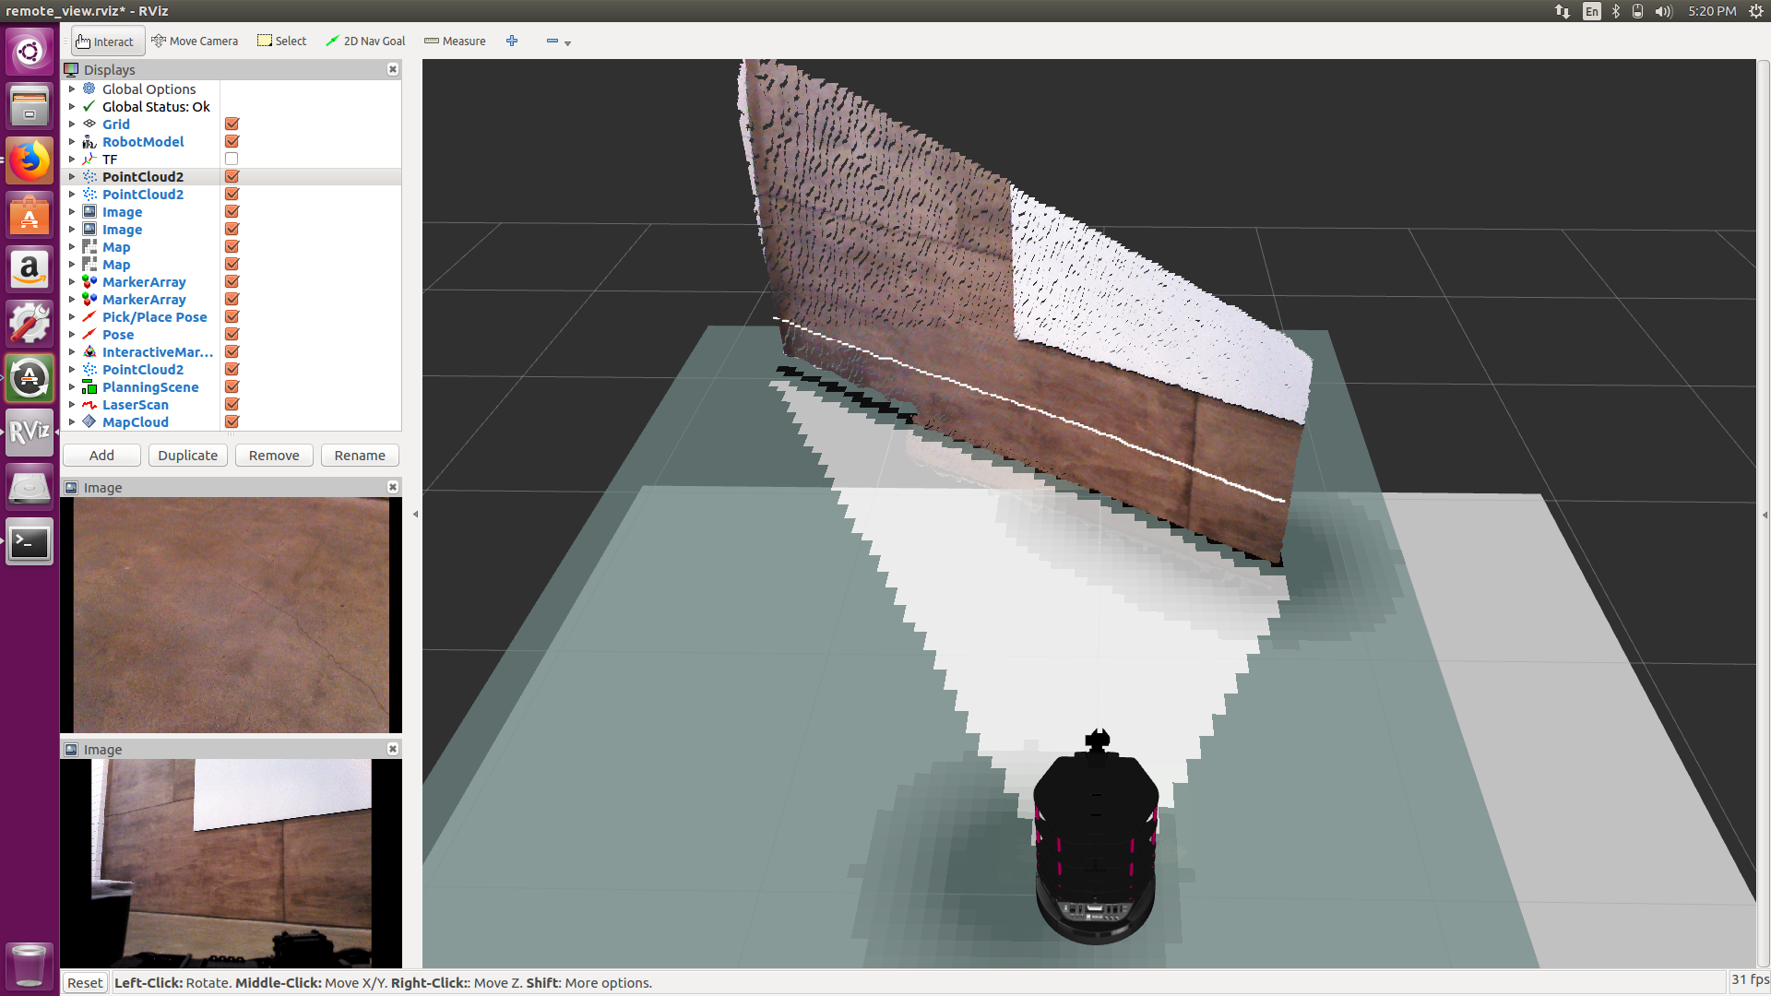Select the Measure tool
1771x996 pixels.
point(455,41)
